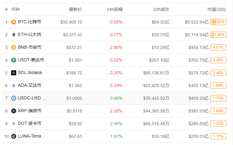Click the -0.95% change value
The width and height of the screenshot is (233, 145).
116,22
